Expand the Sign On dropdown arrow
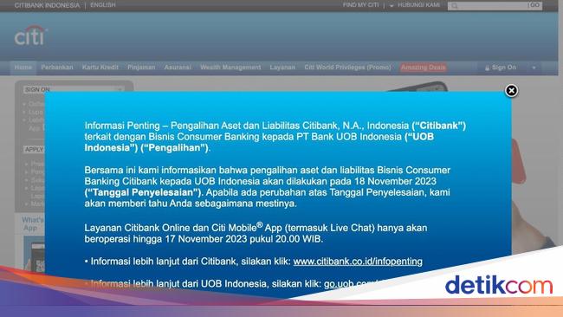 (x=534, y=68)
